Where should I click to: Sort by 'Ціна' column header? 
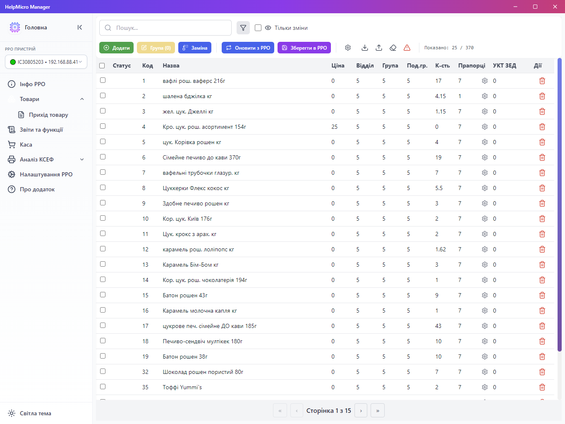coord(338,65)
